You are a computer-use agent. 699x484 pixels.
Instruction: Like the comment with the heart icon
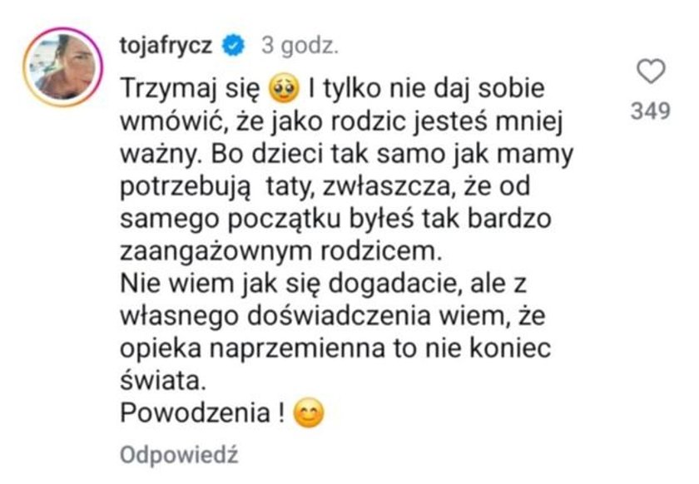coord(651,72)
